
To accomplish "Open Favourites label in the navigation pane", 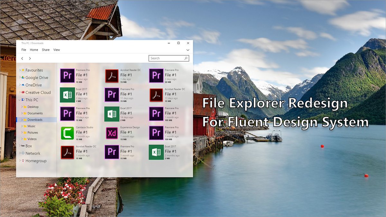I will [34, 70].
